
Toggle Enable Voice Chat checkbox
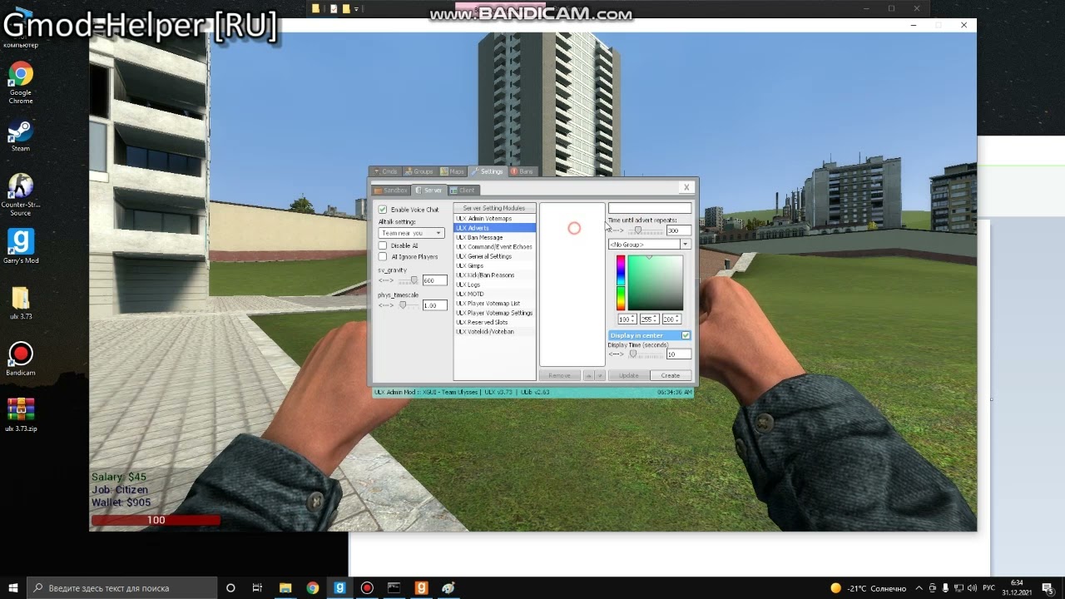[383, 210]
